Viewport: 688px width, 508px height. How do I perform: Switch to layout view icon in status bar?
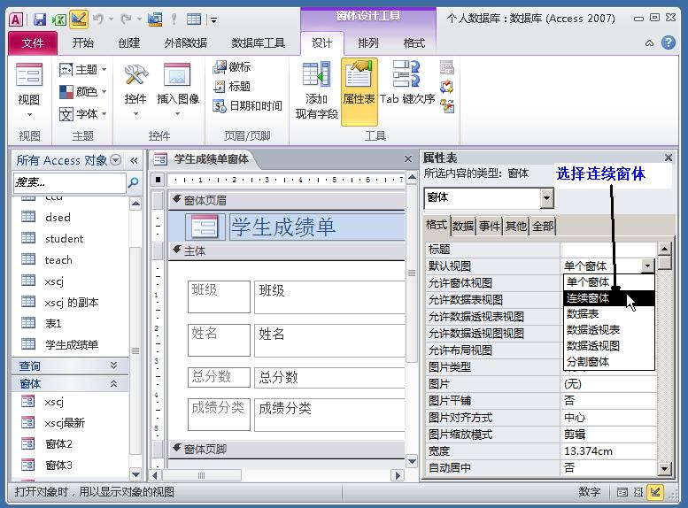[638, 492]
